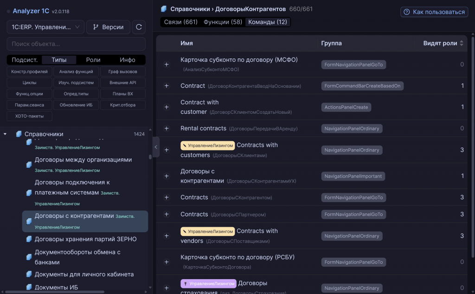Click the status dot beside Analyzer 1C
The image size is (475, 294).
tap(8, 11)
